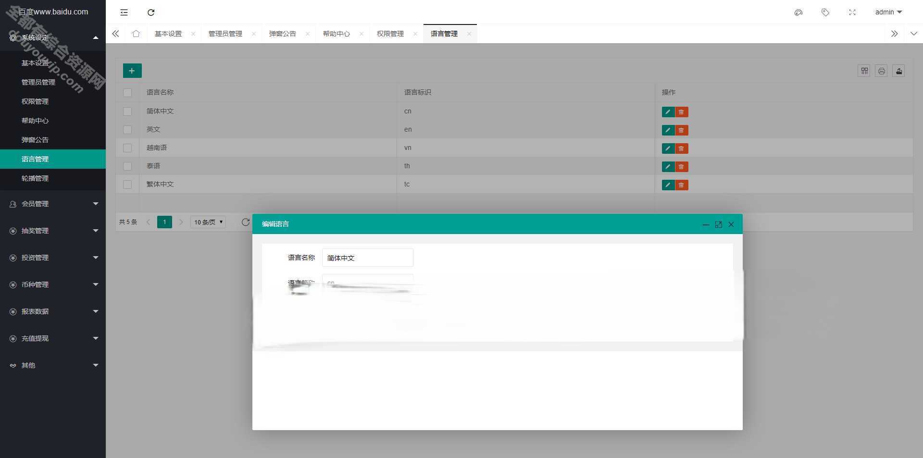The height and width of the screenshot is (458, 923).
Task: Expand the 抽奖管理 sidebar group
Action: [53, 231]
